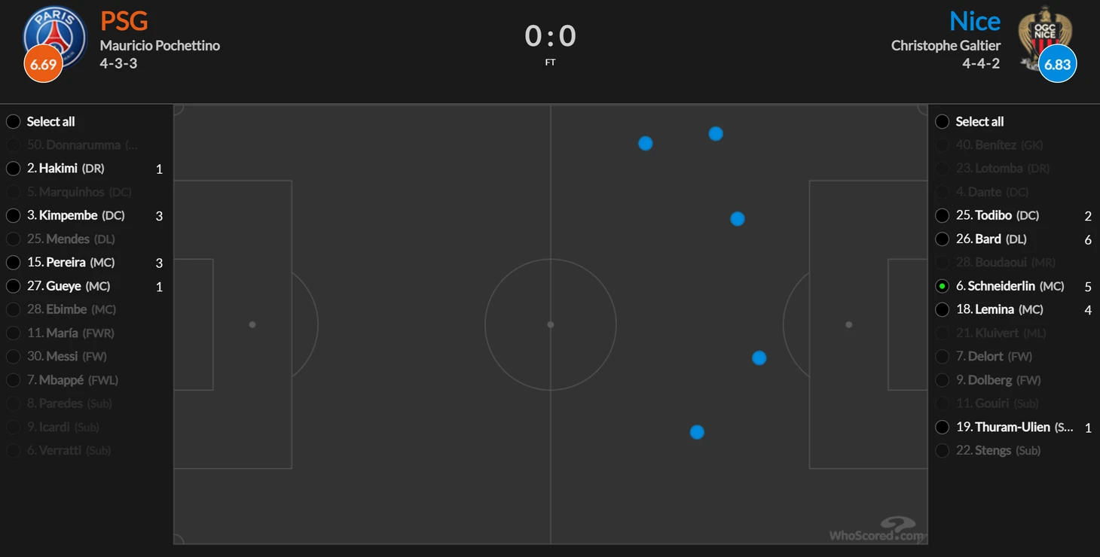Toggle Select all for PSG players
The height and width of the screenshot is (557, 1100).
click(13, 121)
